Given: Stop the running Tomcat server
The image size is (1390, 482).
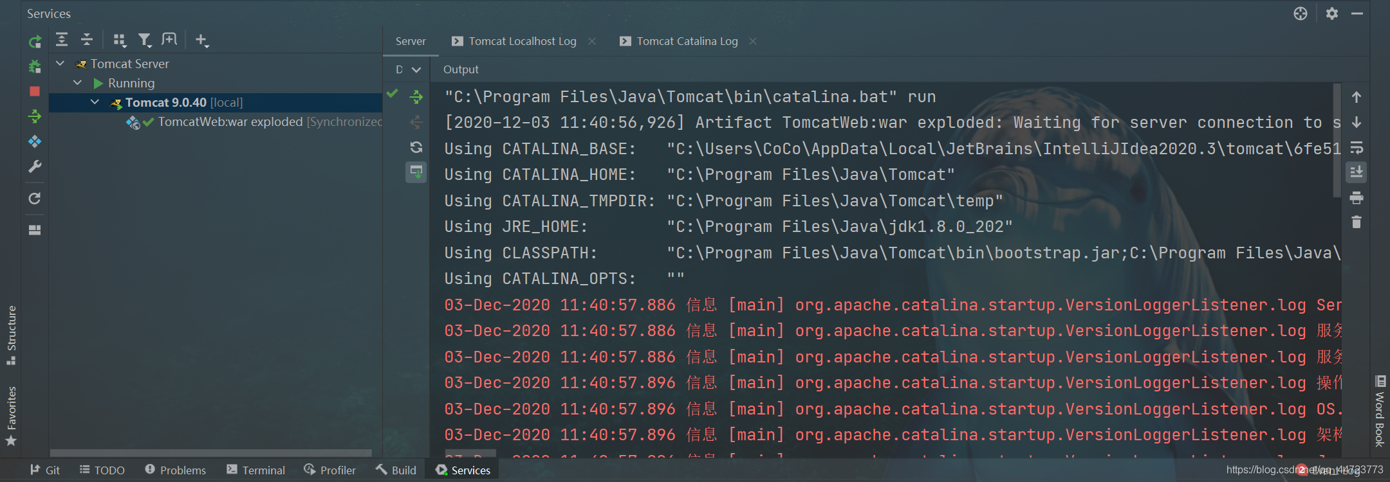Looking at the screenshot, I should 35,91.
